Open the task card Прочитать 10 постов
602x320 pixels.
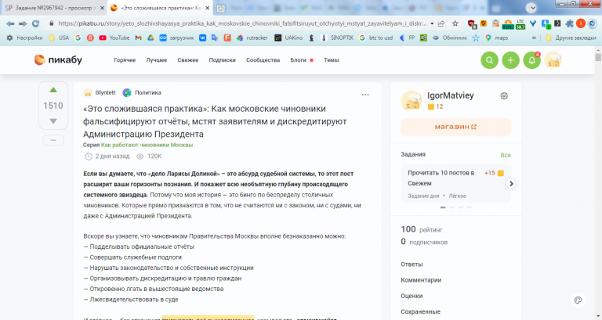456,184
